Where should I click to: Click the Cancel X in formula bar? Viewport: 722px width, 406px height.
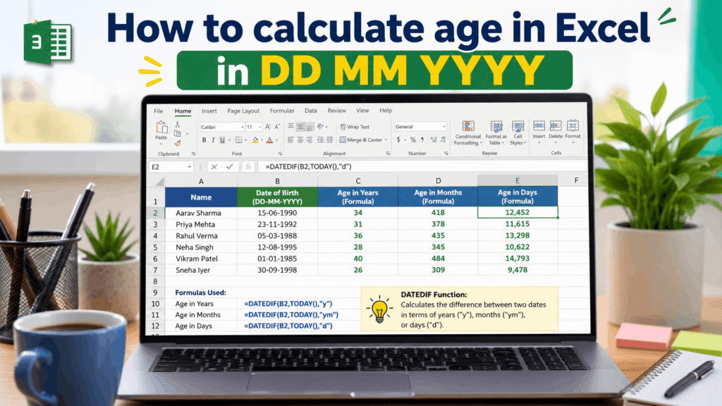(x=214, y=166)
